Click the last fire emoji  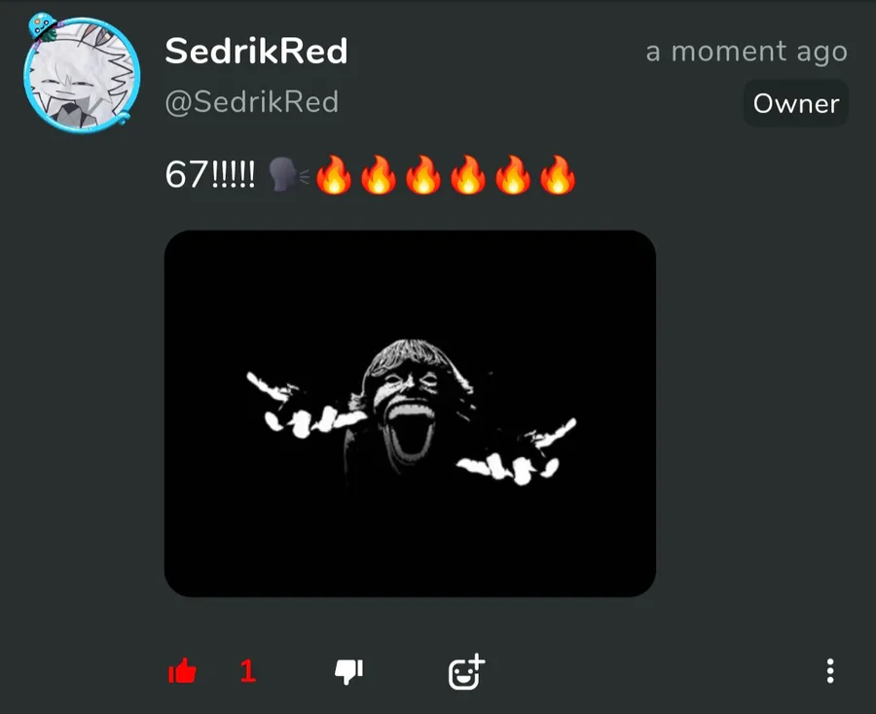[x=558, y=175]
